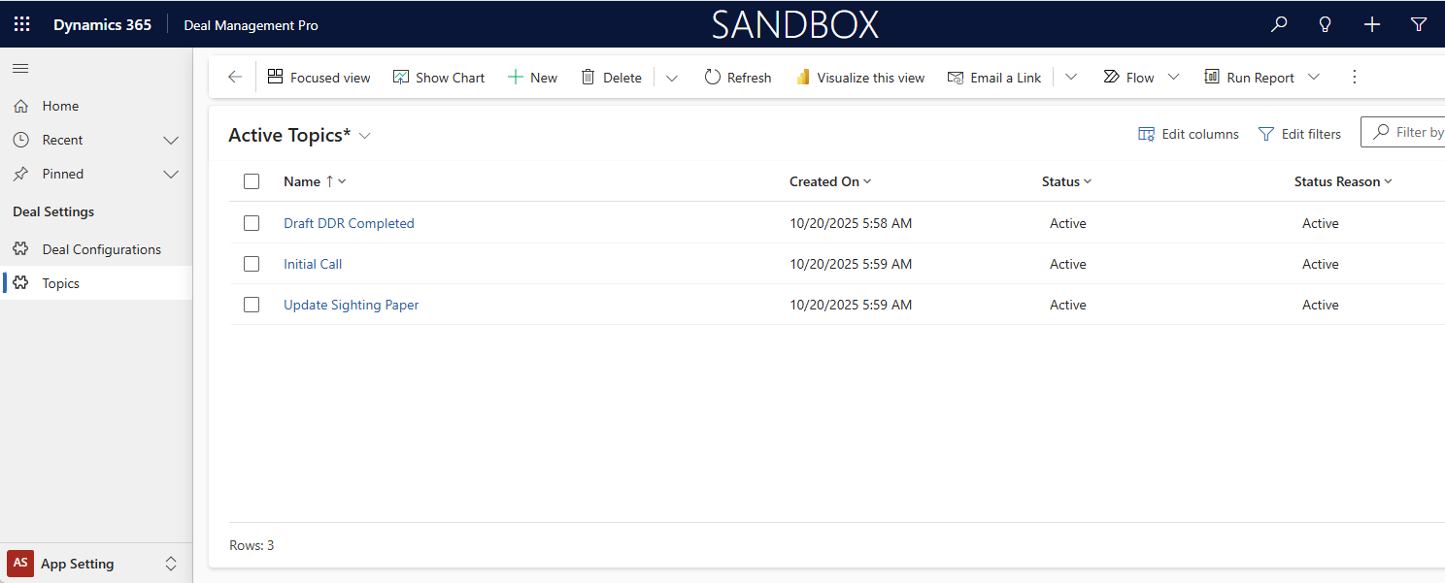This screenshot has height=583, width=1445.
Task: Click the Edit columns button
Action: click(1189, 134)
